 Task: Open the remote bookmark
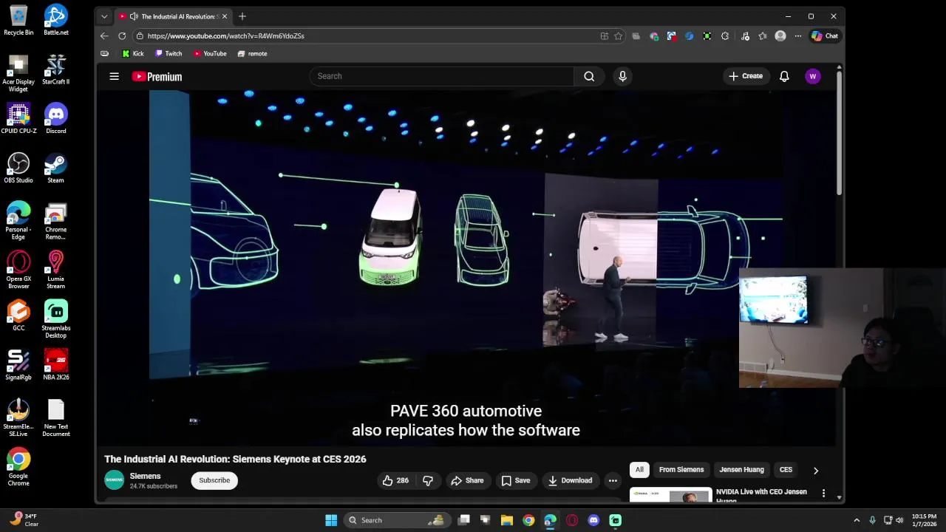252,53
